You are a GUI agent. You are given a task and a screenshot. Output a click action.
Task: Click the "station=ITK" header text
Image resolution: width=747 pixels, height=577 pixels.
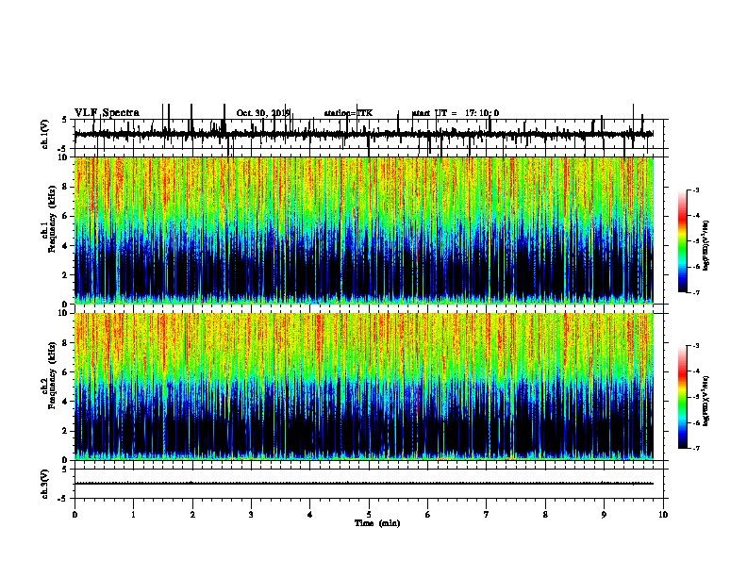point(348,113)
